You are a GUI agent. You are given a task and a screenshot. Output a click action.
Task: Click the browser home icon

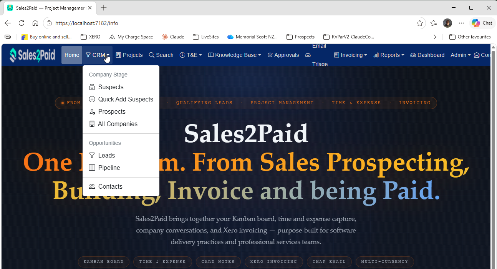click(35, 23)
